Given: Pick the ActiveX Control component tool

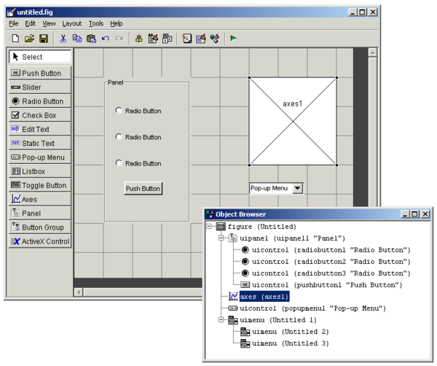Looking at the screenshot, I should pyautogui.click(x=40, y=241).
